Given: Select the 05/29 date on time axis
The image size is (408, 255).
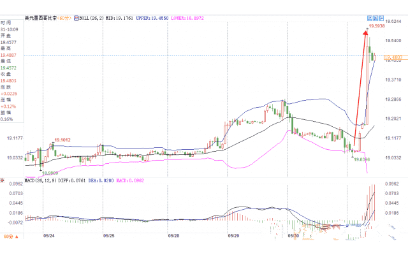Looking at the screenshot, I should [233, 235].
